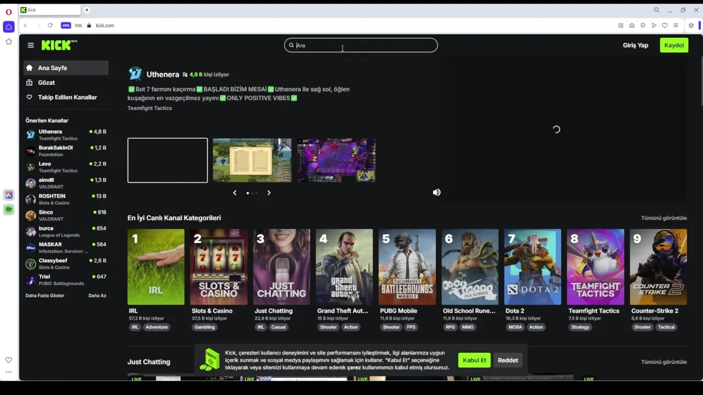Click Teamfight Tactics link under featured title
Screen dimensions: 703x395
click(149, 108)
